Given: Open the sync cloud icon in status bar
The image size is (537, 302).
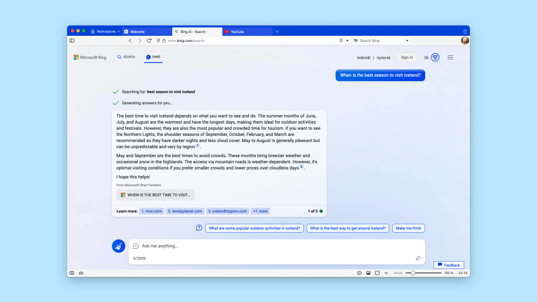Looking at the screenshot, I should [x=81, y=273].
